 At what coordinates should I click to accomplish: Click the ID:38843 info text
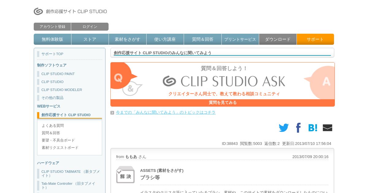pos(230,143)
